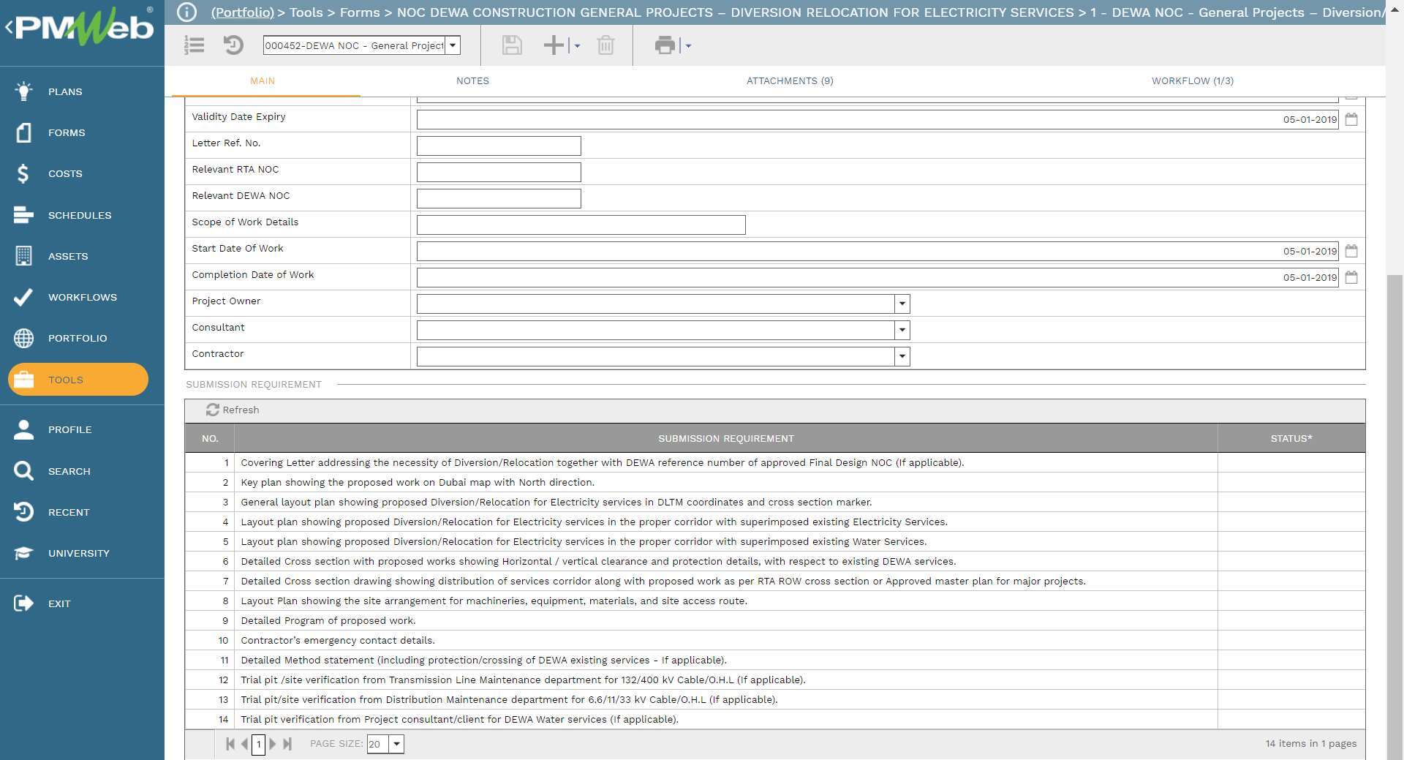Click the Scope of Work Details input field
The height and width of the screenshot is (760, 1404).
(581, 225)
